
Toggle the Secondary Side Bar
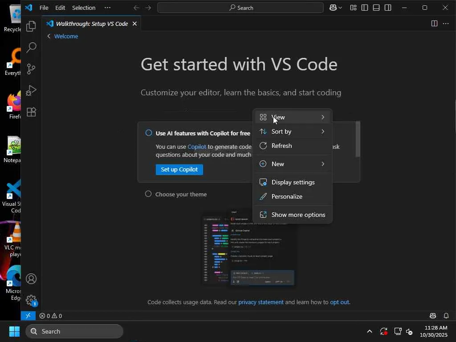[388, 8]
